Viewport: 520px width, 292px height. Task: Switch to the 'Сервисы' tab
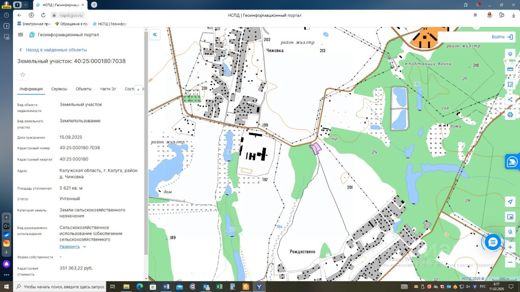(x=59, y=89)
